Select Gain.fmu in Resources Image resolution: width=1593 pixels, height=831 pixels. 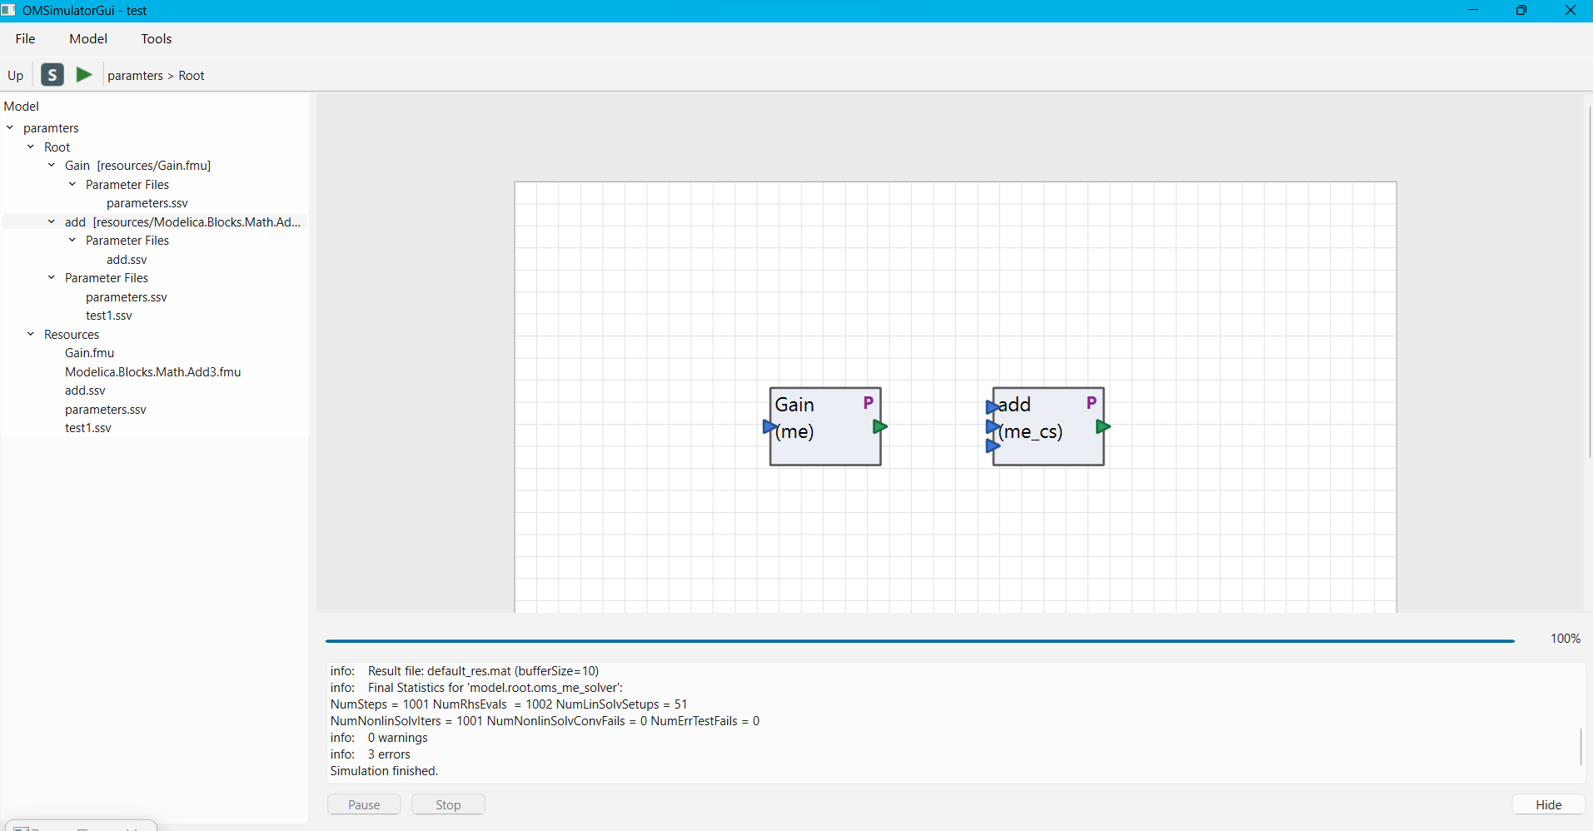pyautogui.click(x=90, y=353)
